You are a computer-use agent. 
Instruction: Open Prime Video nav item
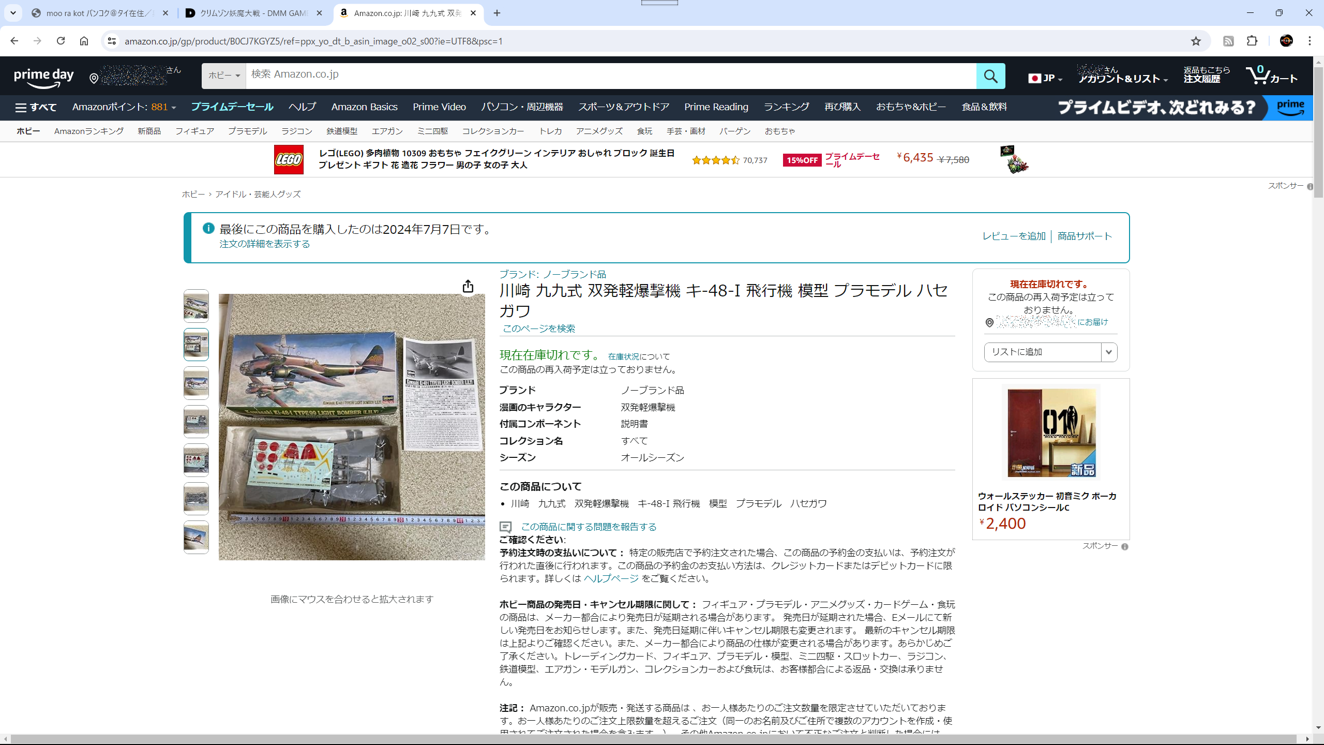coord(439,107)
